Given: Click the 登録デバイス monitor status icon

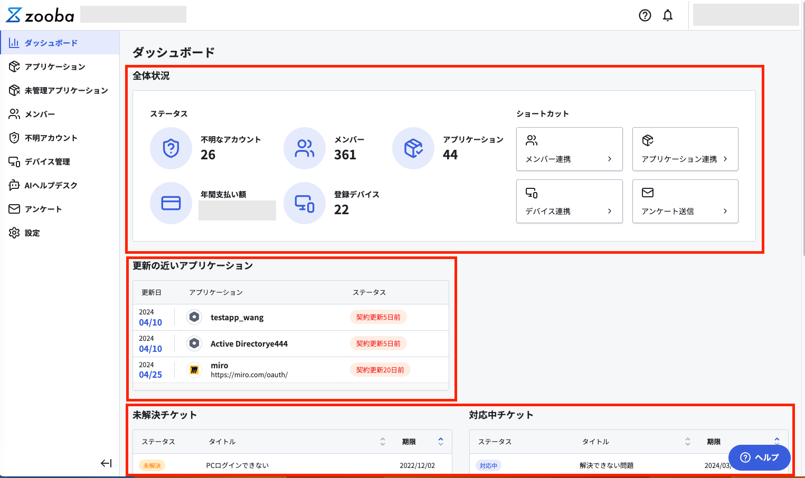Looking at the screenshot, I should click(305, 203).
